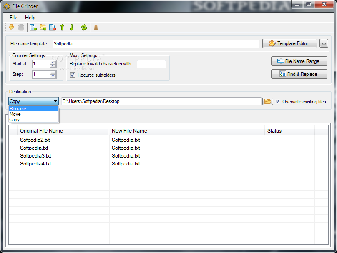The height and width of the screenshot is (253, 337).
Task: Toggle the Overwrite existing files checkbox
Action: tap(277, 102)
